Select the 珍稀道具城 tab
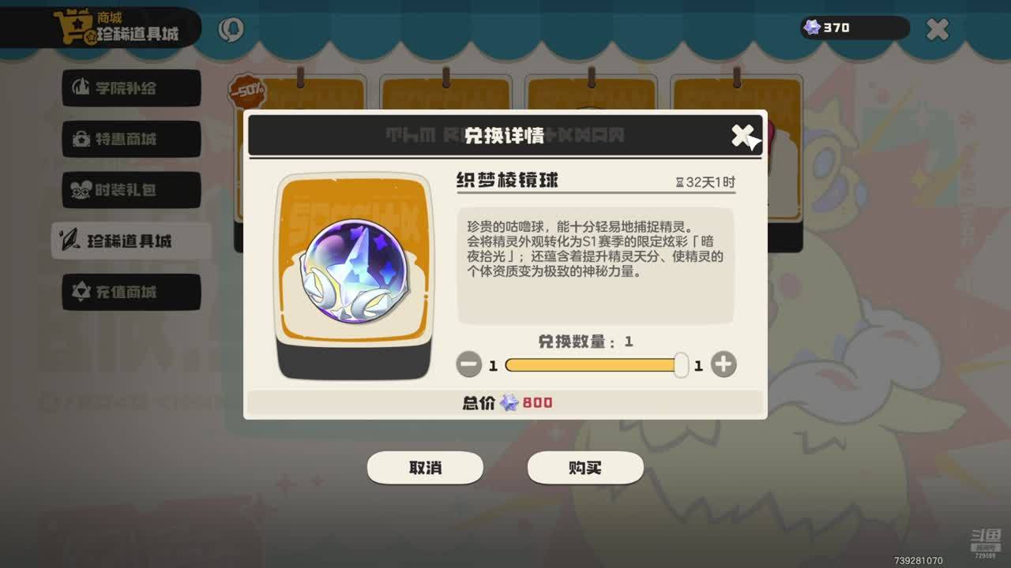1011x568 pixels. point(131,241)
